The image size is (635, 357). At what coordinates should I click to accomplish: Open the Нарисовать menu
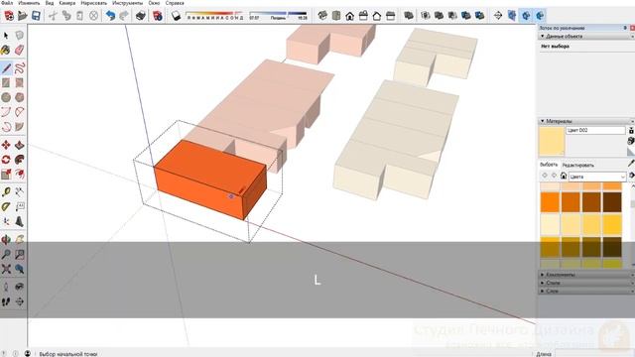tap(94, 3)
